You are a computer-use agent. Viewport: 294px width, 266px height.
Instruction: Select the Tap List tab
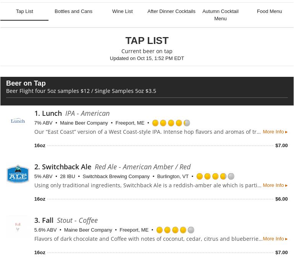point(24,11)
